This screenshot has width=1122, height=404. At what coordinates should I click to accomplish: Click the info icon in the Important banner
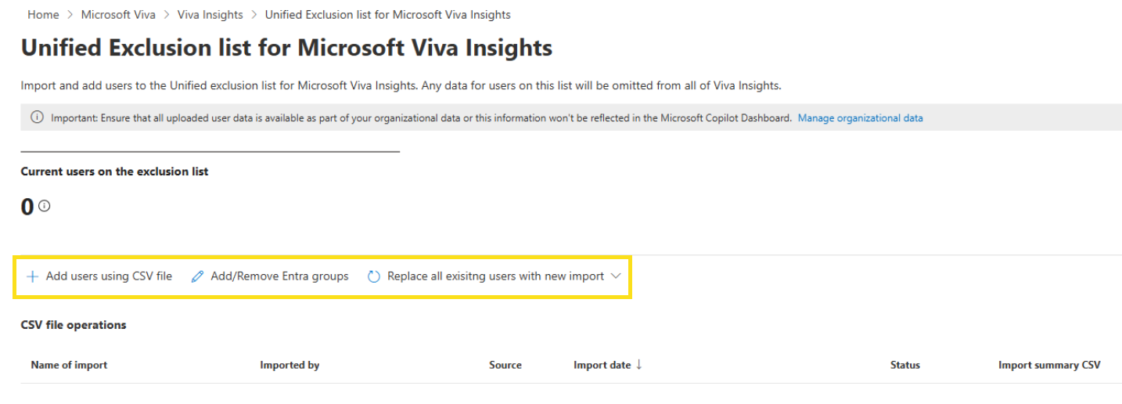[x=37, y=118]
